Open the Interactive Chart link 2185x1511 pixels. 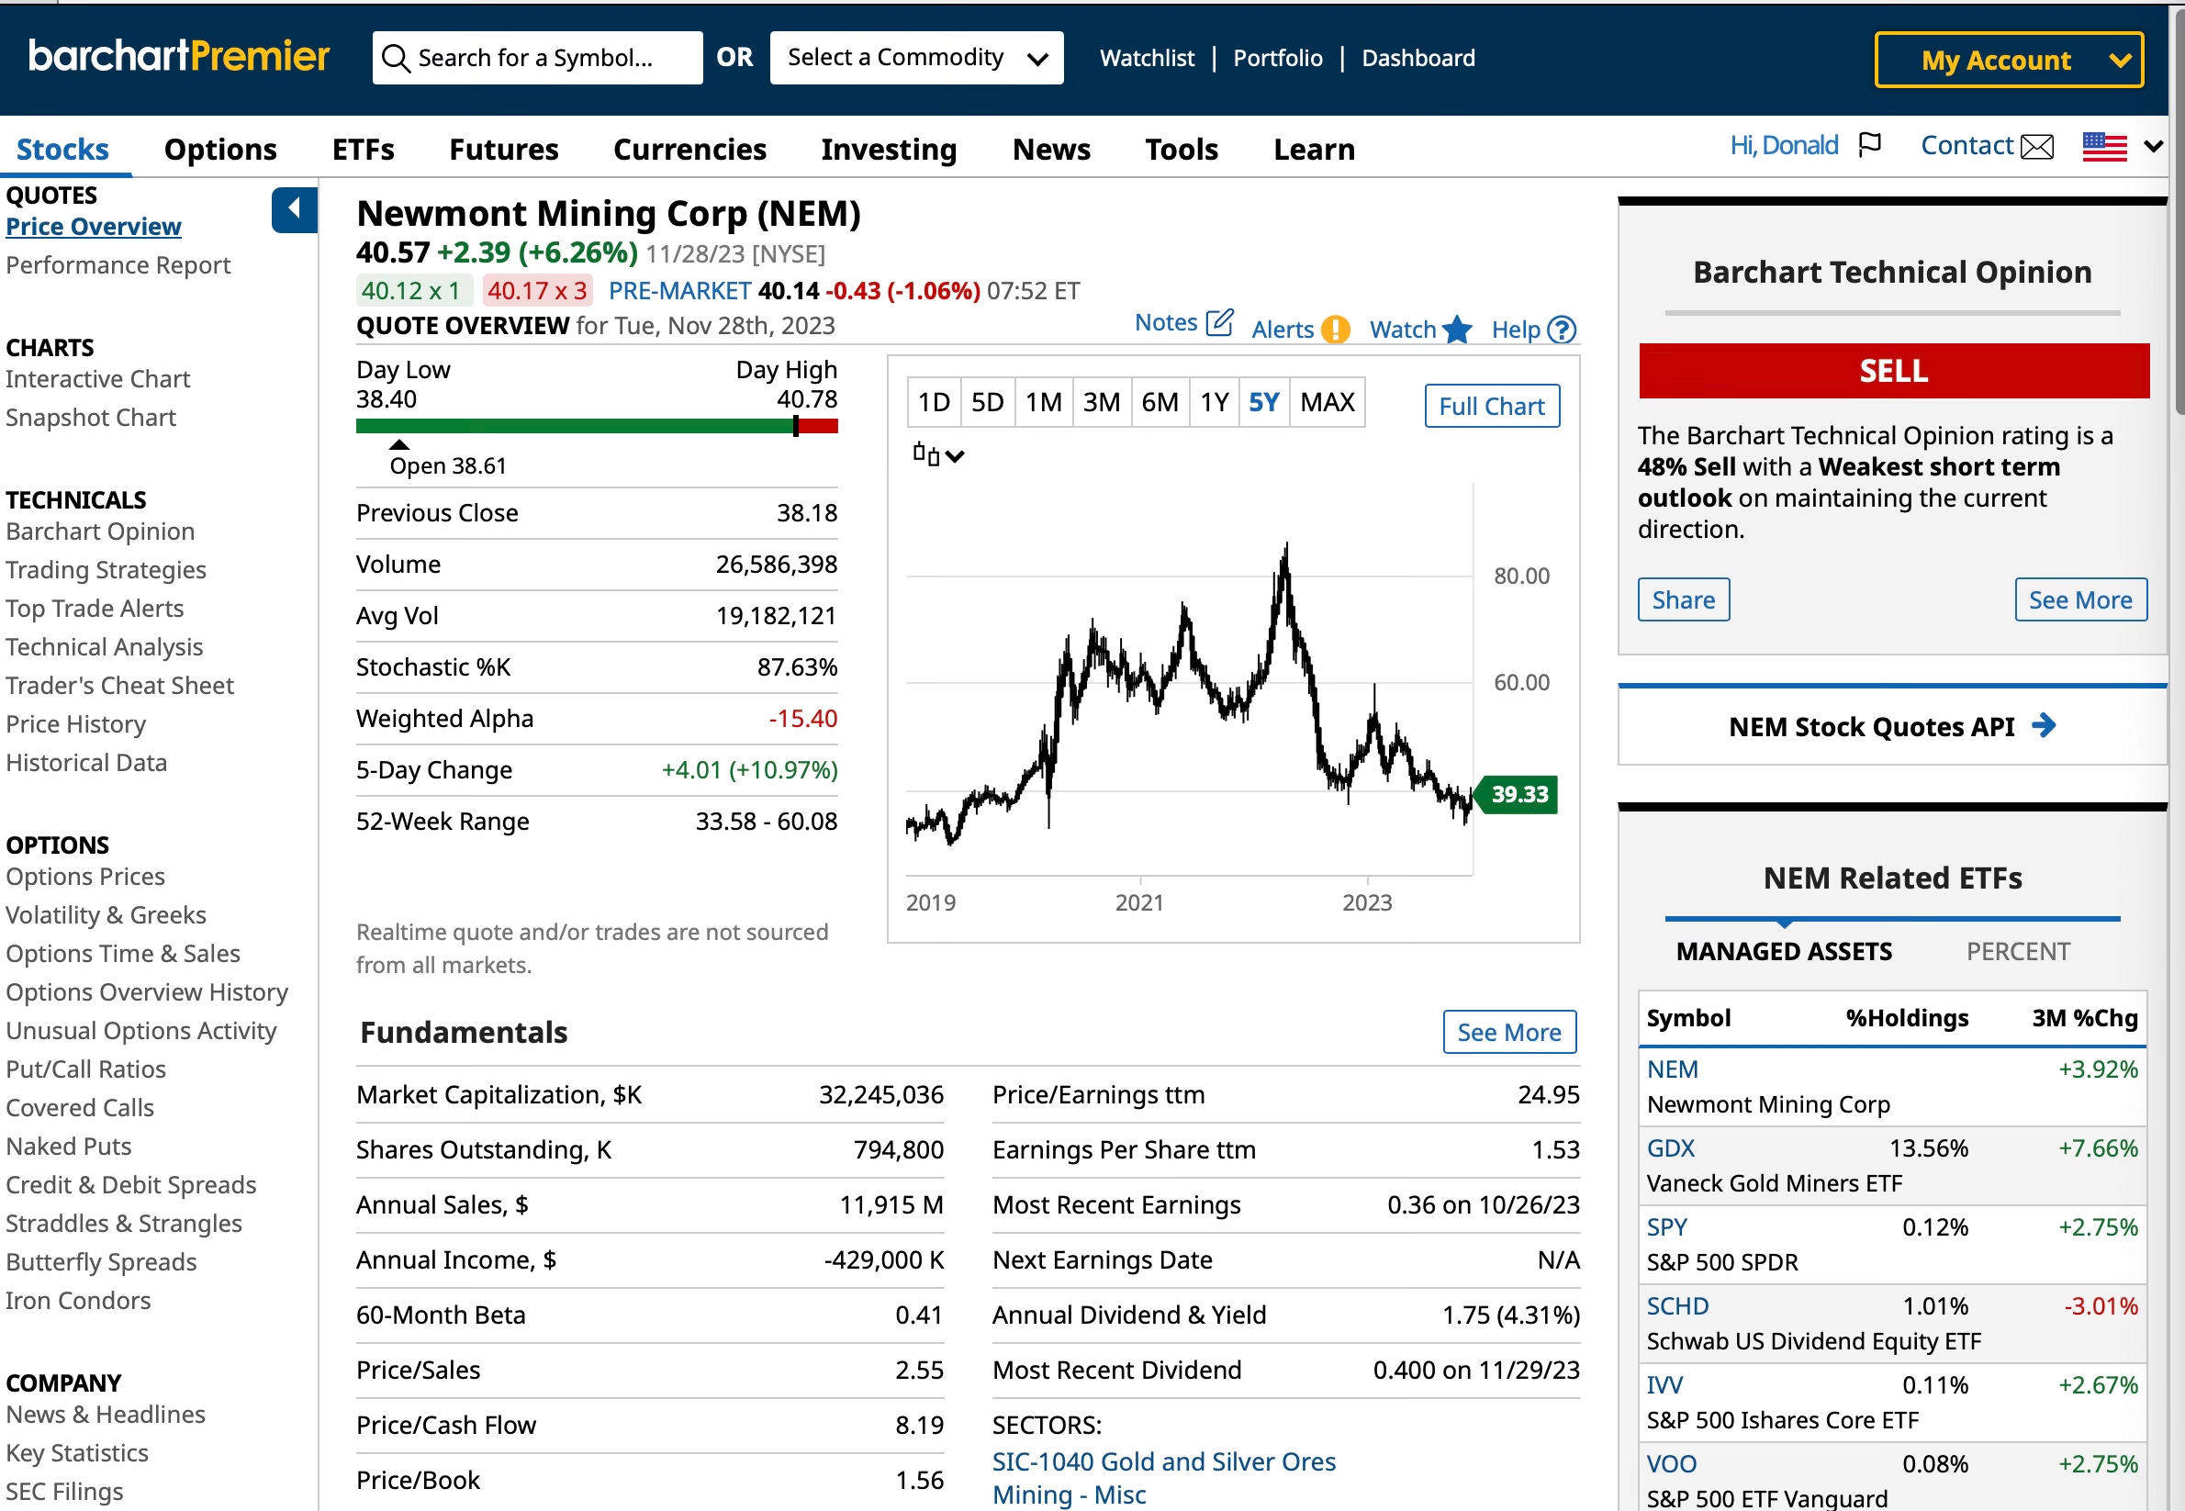point(97,378)
